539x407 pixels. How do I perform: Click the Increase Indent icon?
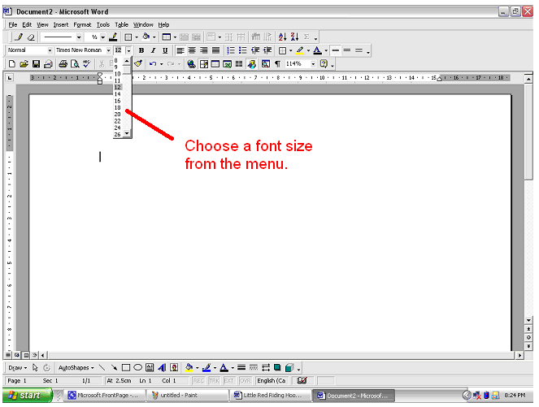coord(267,50)
